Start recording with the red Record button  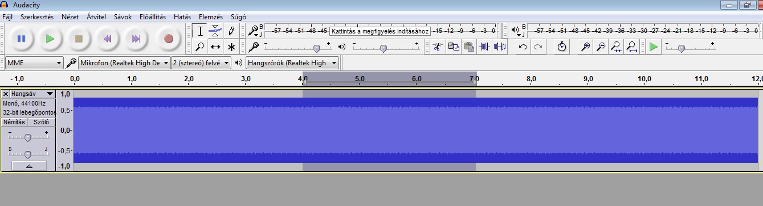click(168, 39)
